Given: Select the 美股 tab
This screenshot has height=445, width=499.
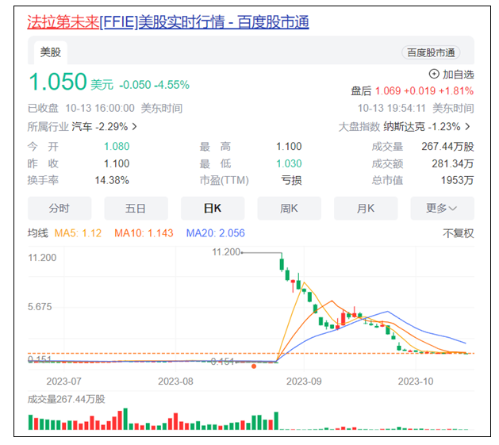Looking at the screenshot, I should 50,52.
